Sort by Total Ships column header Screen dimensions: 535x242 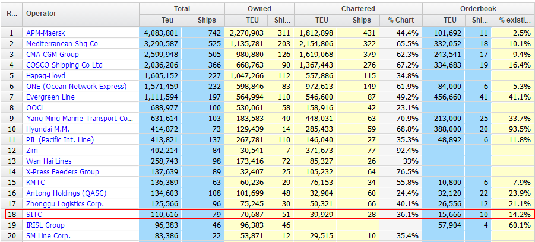(x=203, y=20)
